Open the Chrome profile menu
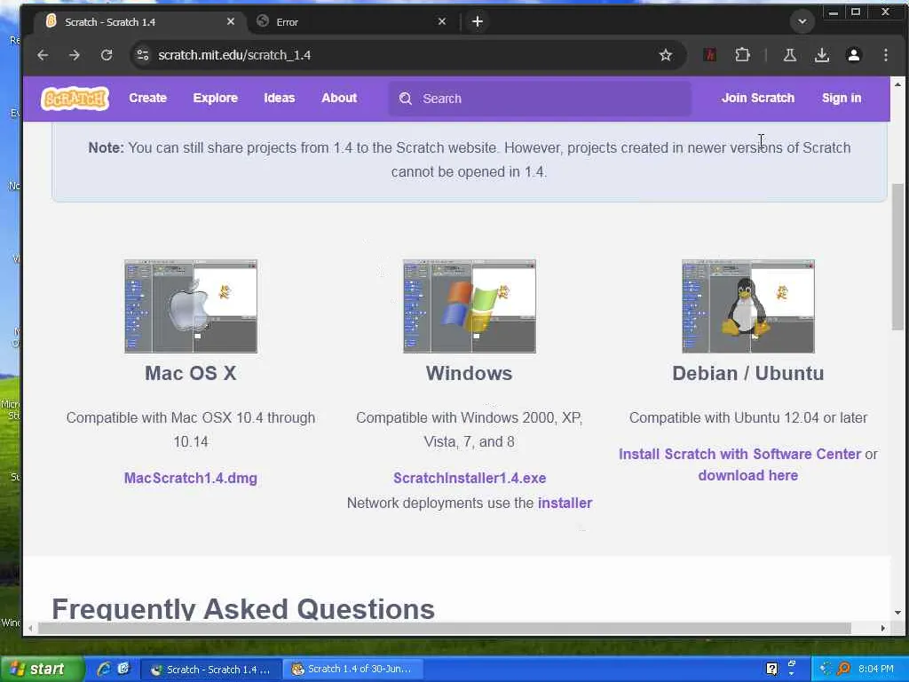This screenshot has height=682, width=909. coord(854,55)
